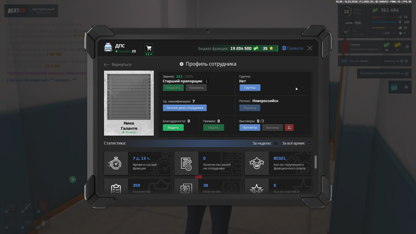Click the gear icon beside Профиль сотрудника

pyautogui.click(x=181, y=64)
